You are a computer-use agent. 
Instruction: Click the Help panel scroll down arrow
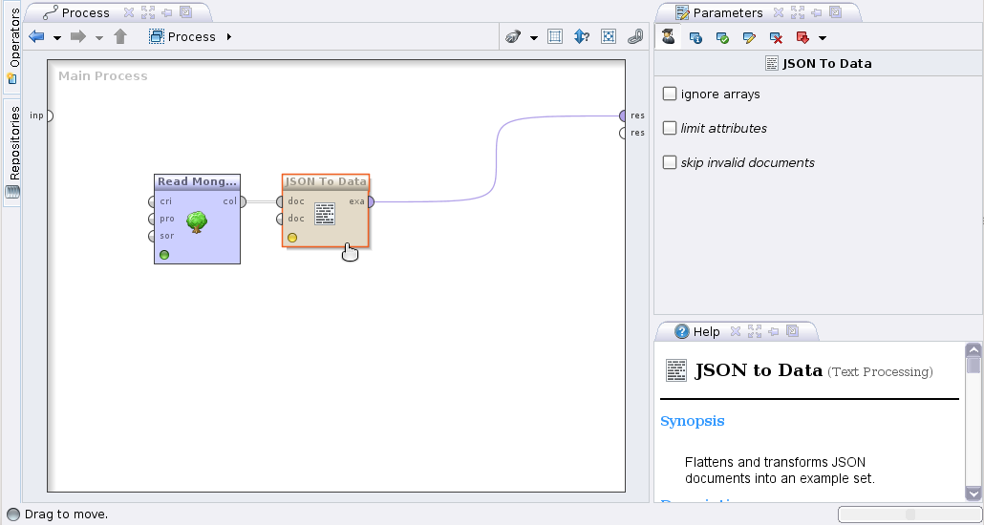point(973,493)
